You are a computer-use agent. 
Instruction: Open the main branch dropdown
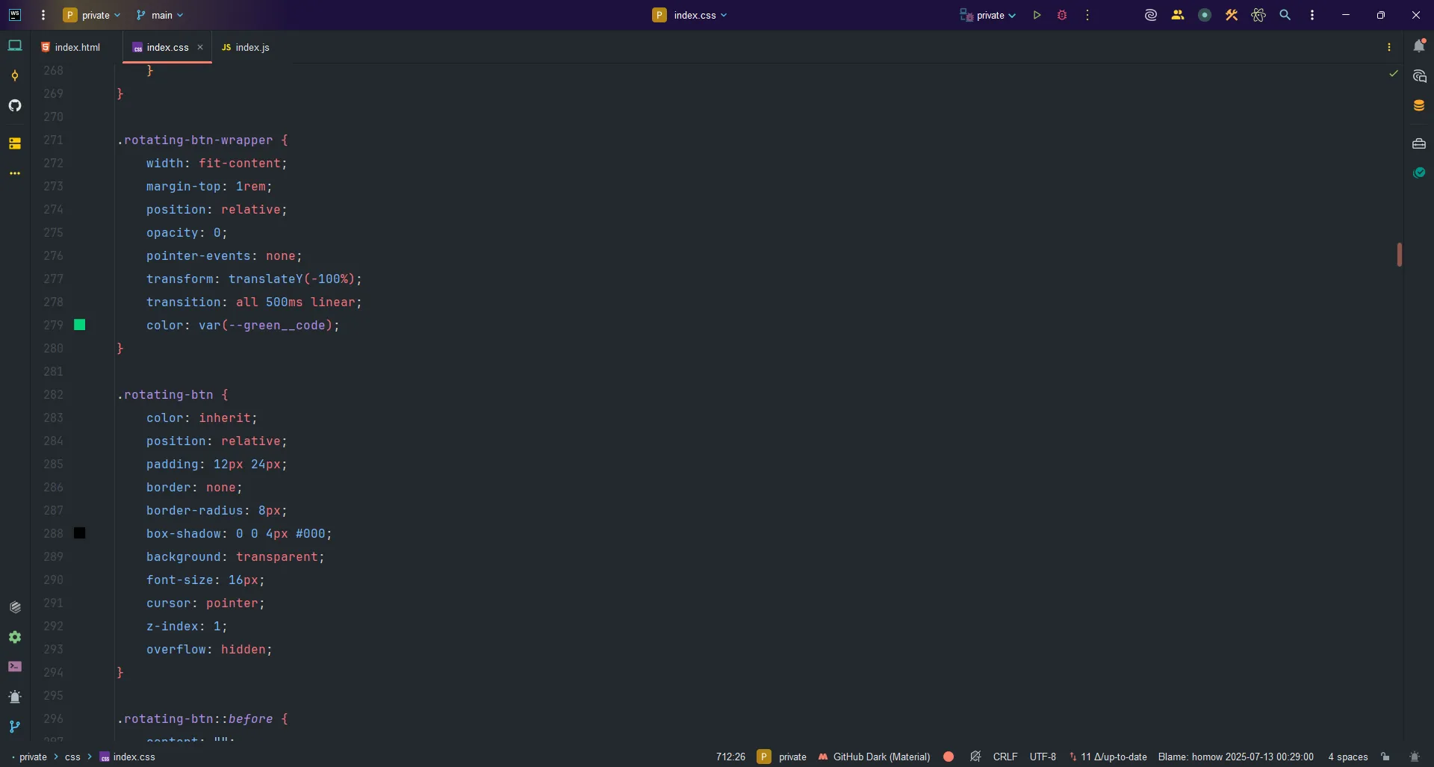click(161, 15)
